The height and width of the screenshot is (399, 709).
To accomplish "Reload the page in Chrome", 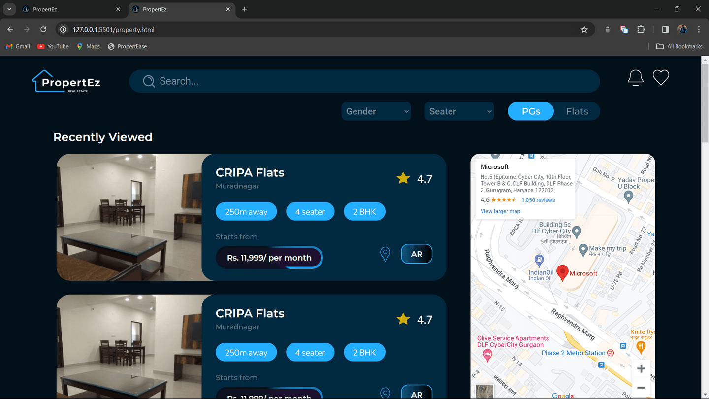I will [43, 30].
